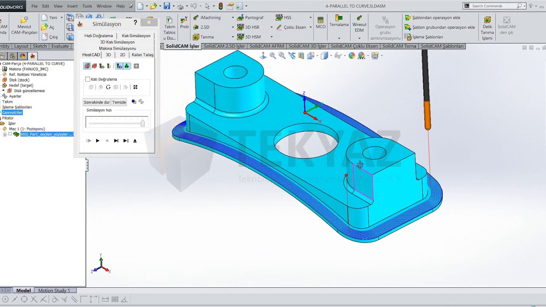The height and width of the screenshot is (307, 546).
Task: Click the Zoom to Area magnifier icon
Action: (282, 55)
